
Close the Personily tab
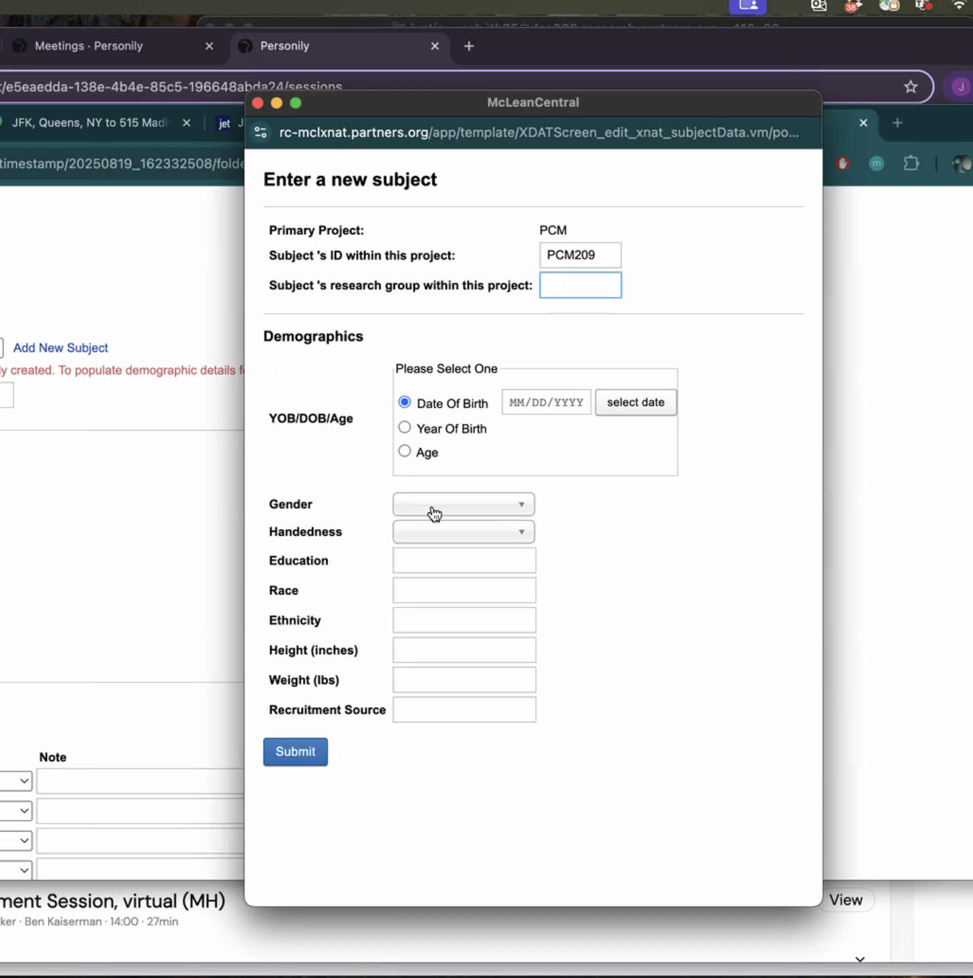point(435,46)
